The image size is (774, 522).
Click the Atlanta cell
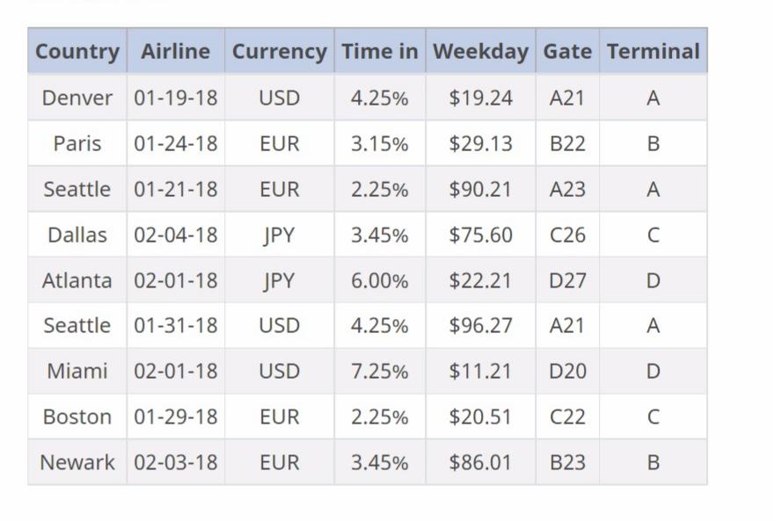(77, 280)
